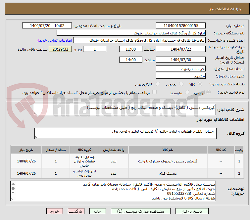This screenshot has height=220, width=250.
Task: Click buyer organization name field
Action: (x=131, y=33)
